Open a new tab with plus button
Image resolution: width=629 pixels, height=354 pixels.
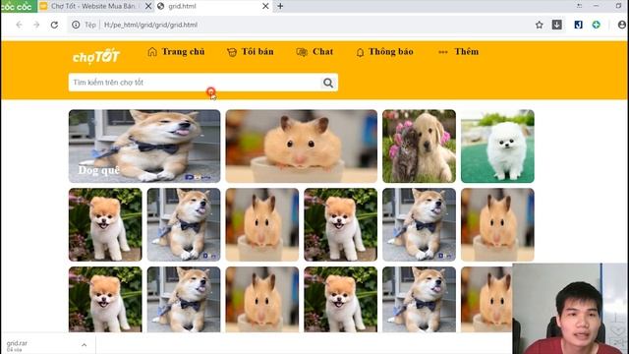tap(280, 6)
